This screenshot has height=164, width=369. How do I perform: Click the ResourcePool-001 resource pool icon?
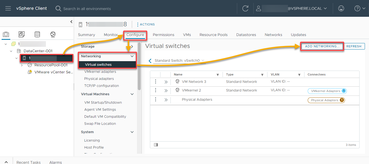(30, 65)
